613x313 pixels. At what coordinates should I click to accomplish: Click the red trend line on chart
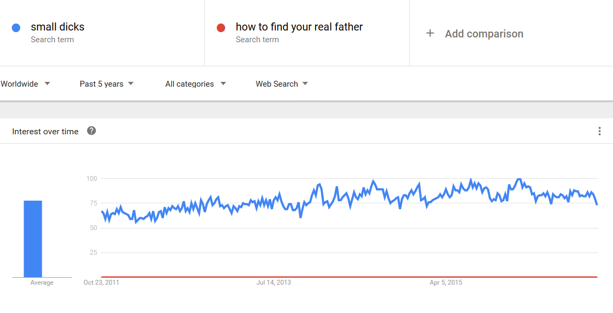[349, 277]
